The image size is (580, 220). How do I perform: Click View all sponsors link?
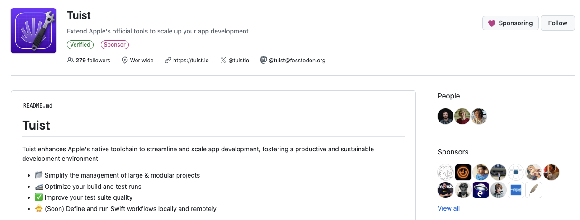(x=448, y=208)
